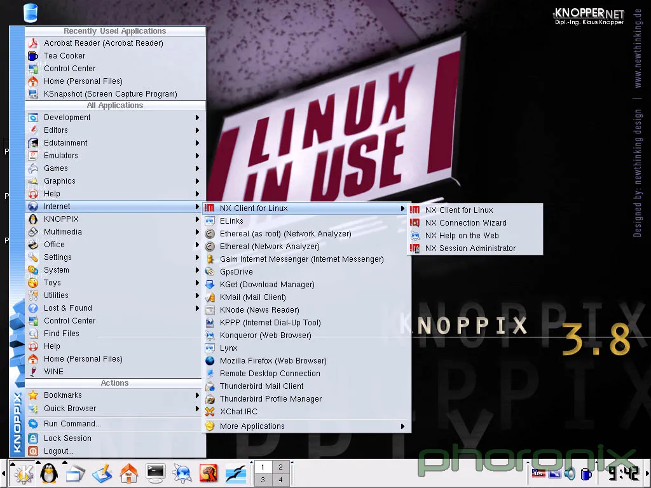Launch GpsDrive
The width and height of the screenshot is (651, 488).
306,272
